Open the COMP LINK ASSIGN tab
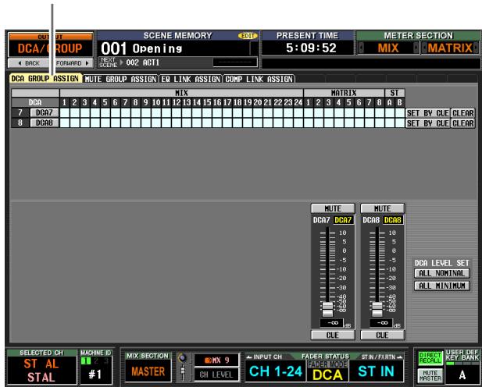The height and width of the screenshot is (387, 482). [x=259, y=79]
